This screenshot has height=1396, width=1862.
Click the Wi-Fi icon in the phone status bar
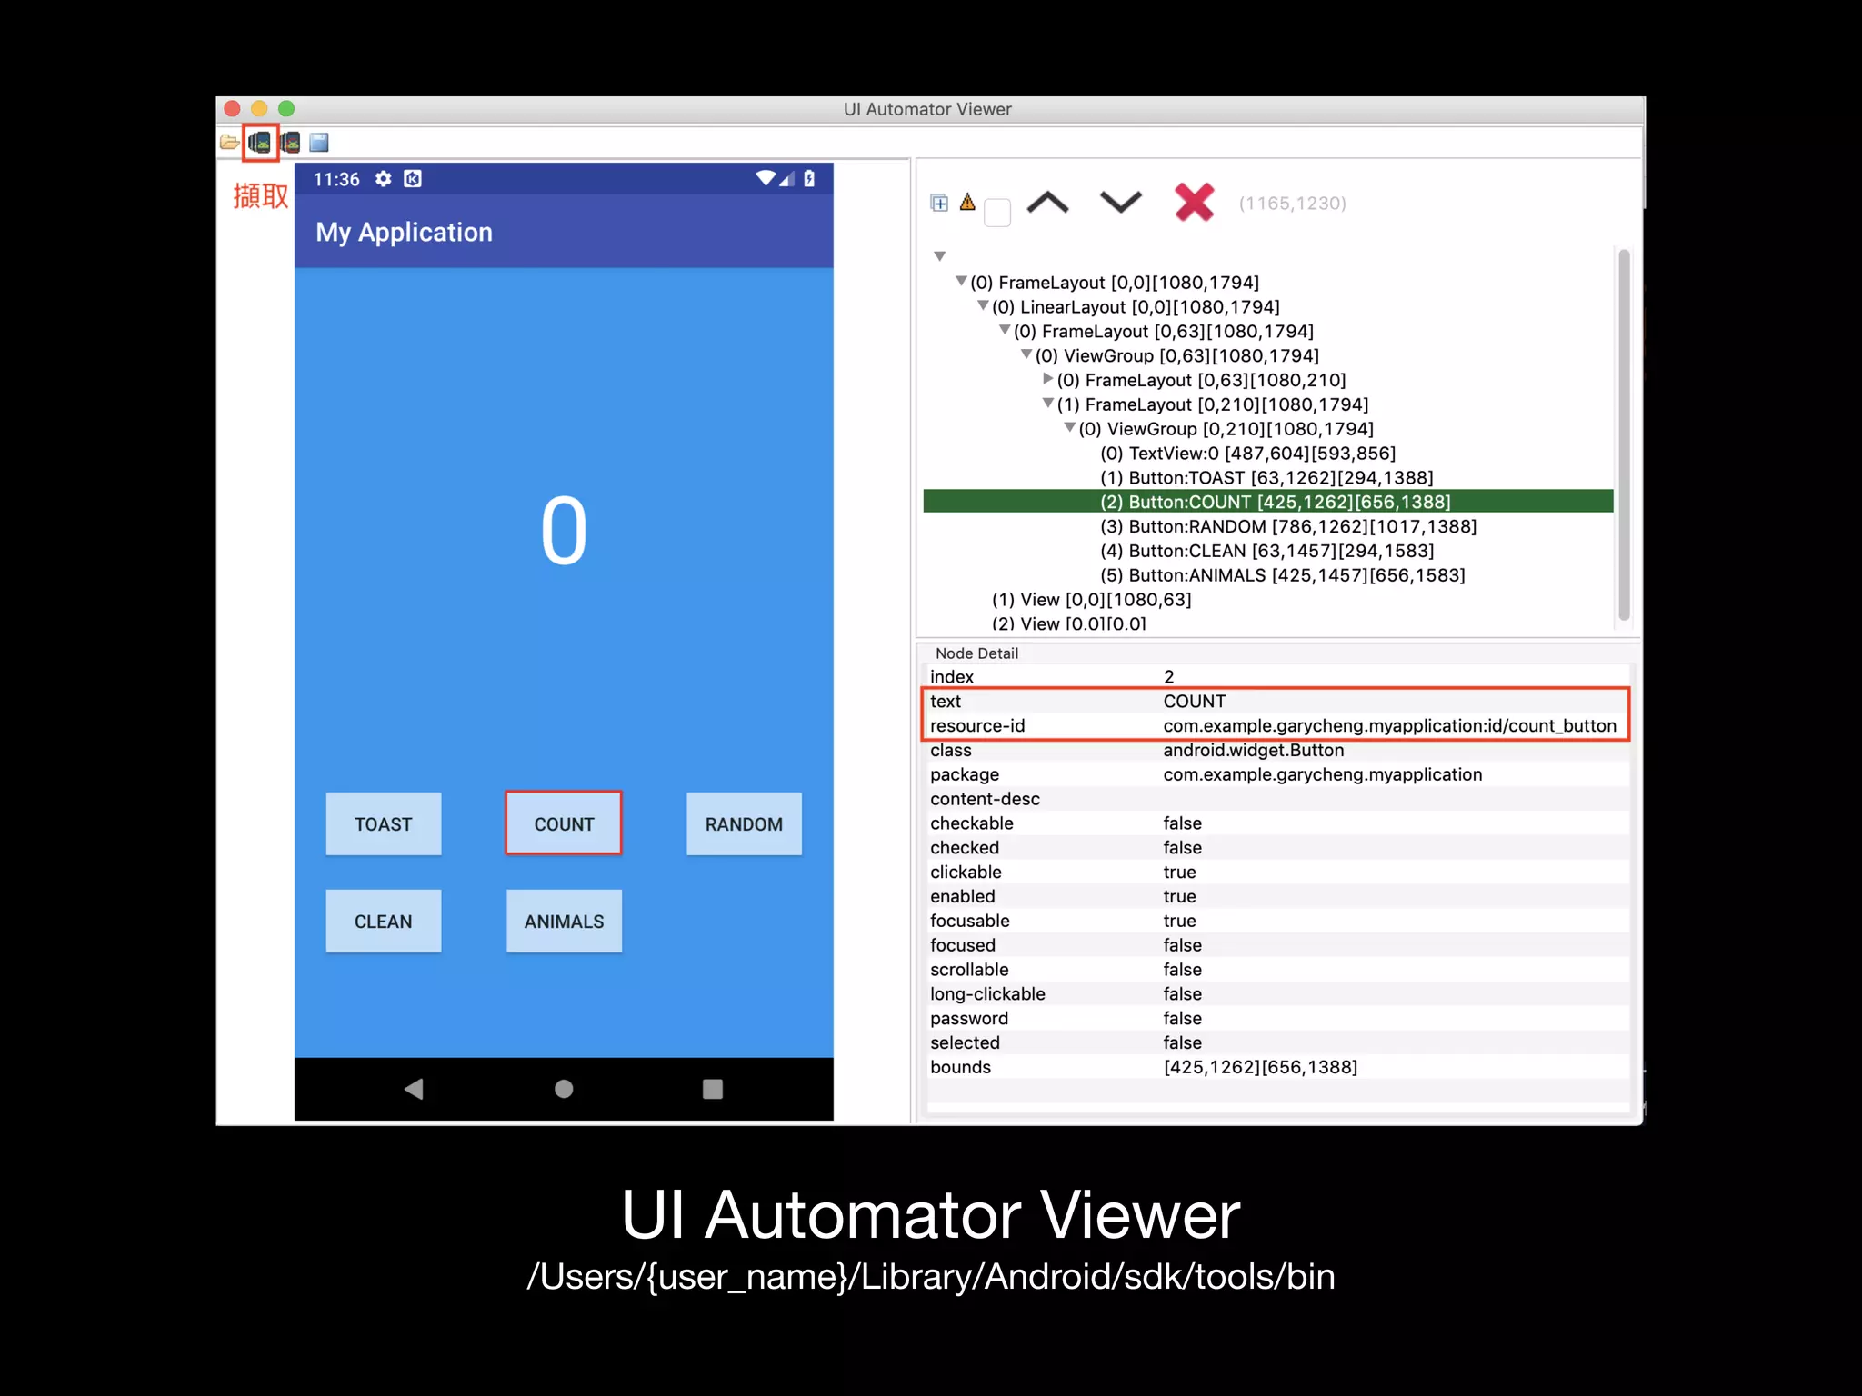[766, 178]
